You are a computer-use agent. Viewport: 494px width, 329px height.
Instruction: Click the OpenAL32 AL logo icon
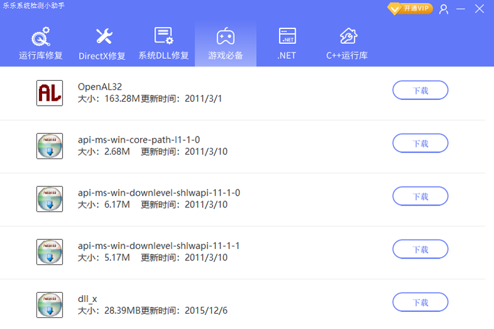coord(49,93)
